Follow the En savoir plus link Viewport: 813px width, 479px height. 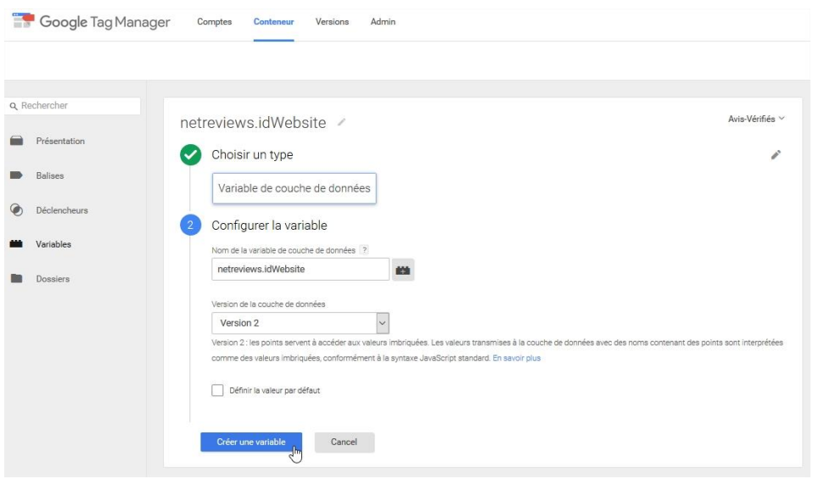[516, 359]
